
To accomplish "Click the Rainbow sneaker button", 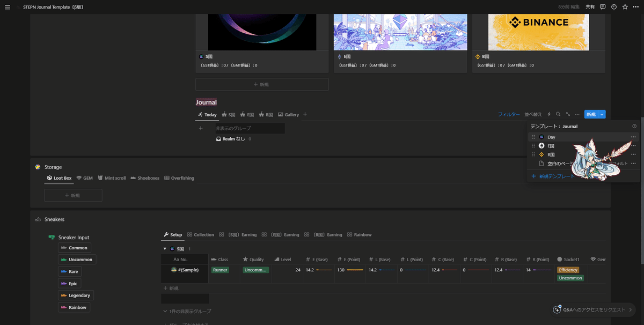I will pos(74,307).
